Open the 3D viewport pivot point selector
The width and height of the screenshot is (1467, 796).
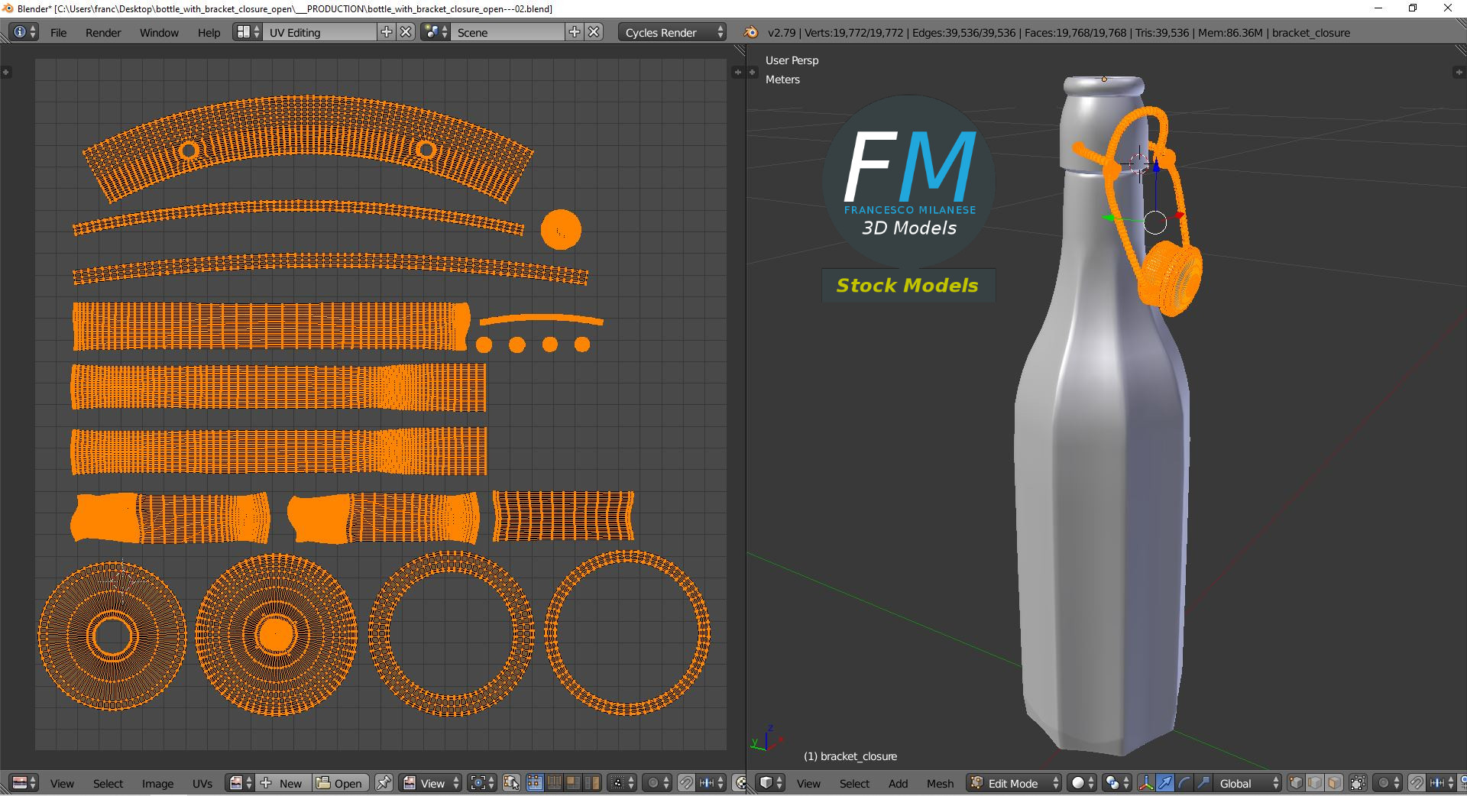pos(1116,783)
